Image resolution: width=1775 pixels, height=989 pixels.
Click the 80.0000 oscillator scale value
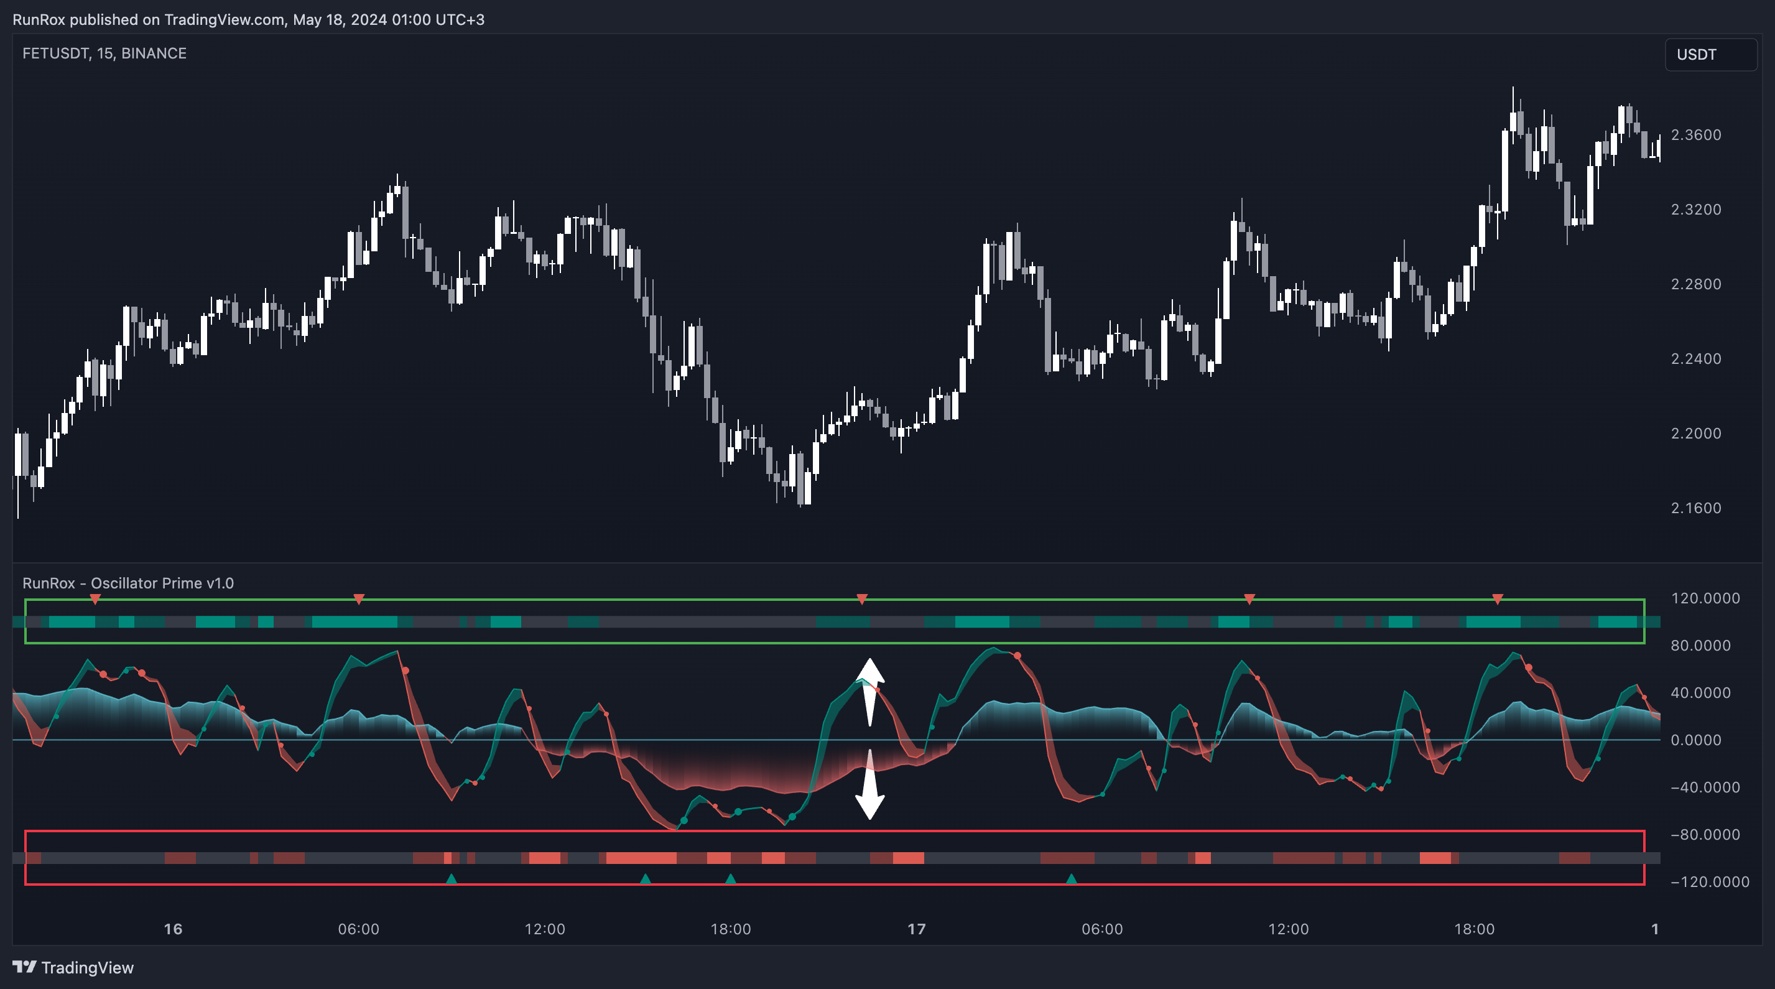(1700, 646)
